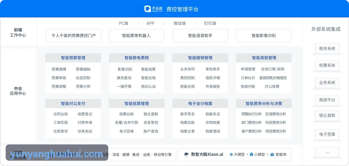
Task: Click the 合同台账 item
Action: pyautogui.click(x=61, y=114)
